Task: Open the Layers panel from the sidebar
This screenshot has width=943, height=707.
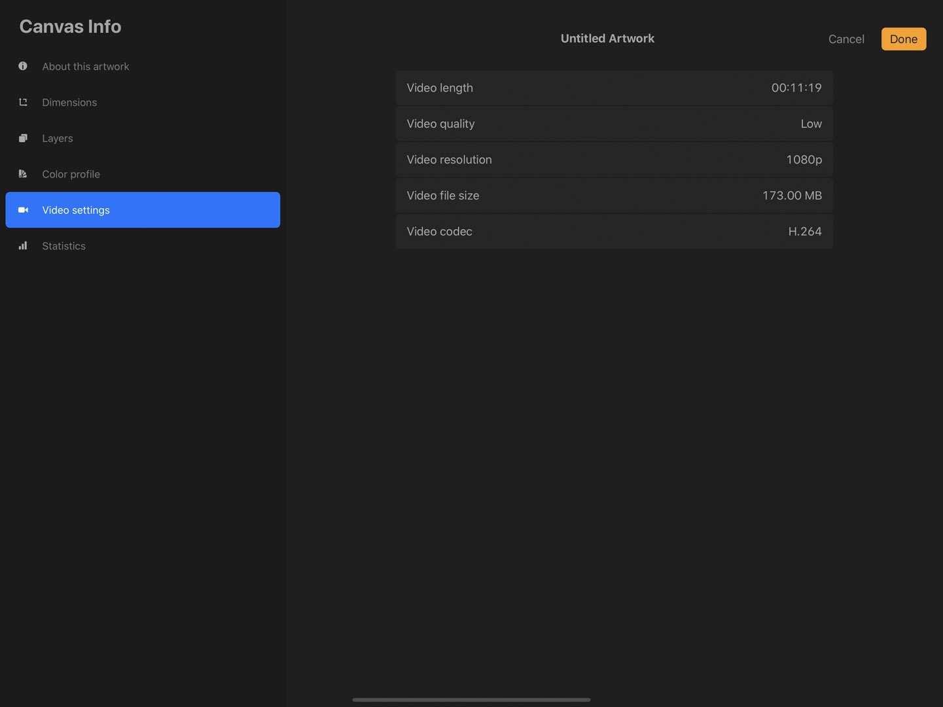Action: pos(57,138)
